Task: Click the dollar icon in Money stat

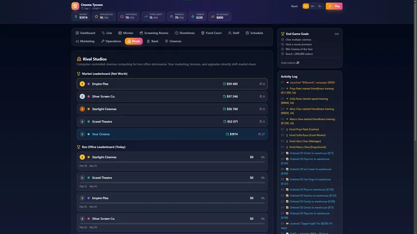Action: (x=76, y=16)
